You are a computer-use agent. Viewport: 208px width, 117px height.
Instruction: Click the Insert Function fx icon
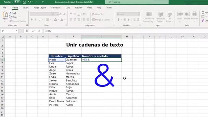[39, 31]
